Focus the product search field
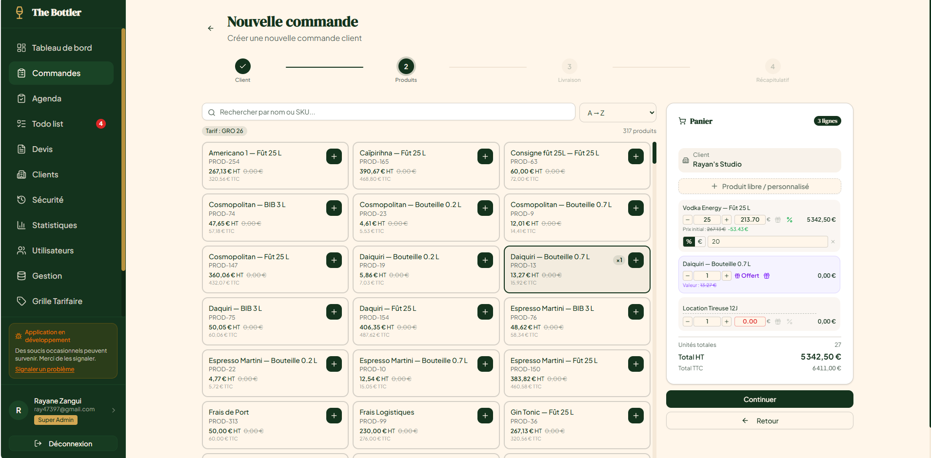Screen dimensions: 931x458 point(389,112)
